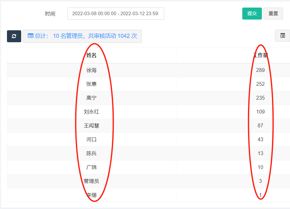Viewport: 290px width, 209px height.
Task: Click the workload value 3
Action: (x=260, y=181)
